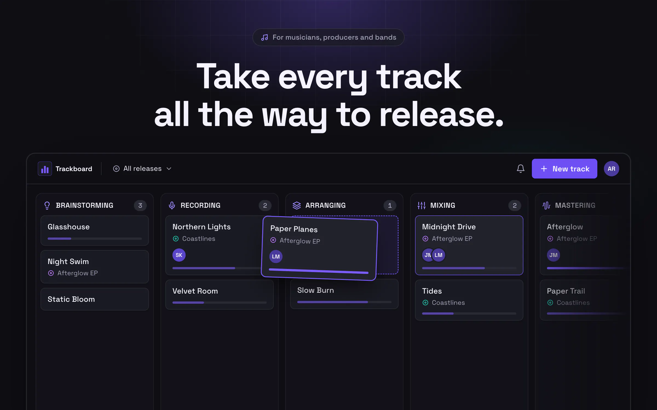Viewport: 657px width, 410px height.
Task: Click LM avatar on Paper Planes card
Action: pyautogui.click(x=276, y=256)
